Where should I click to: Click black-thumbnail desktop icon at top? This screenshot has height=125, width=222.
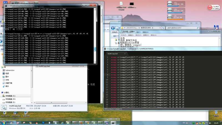(132, 5)
